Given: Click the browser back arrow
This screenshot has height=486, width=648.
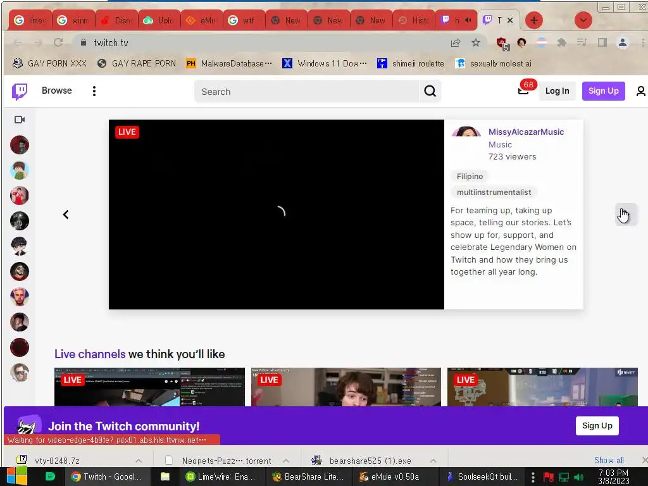Looking at the screenshot, I should [x=17, y=42].
